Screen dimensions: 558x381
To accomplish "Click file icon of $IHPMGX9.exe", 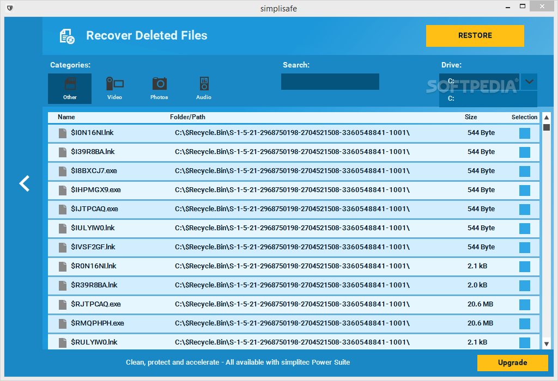I will 63,190.
